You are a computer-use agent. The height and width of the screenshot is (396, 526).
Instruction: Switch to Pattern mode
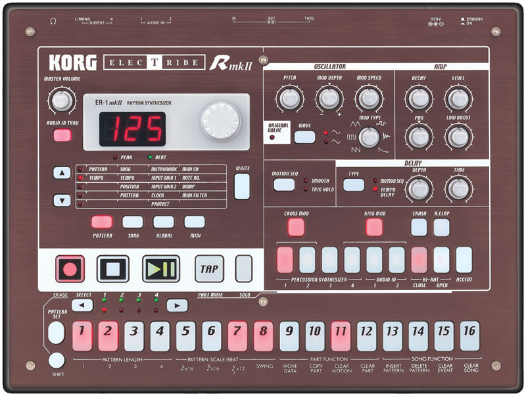point(102,222)
